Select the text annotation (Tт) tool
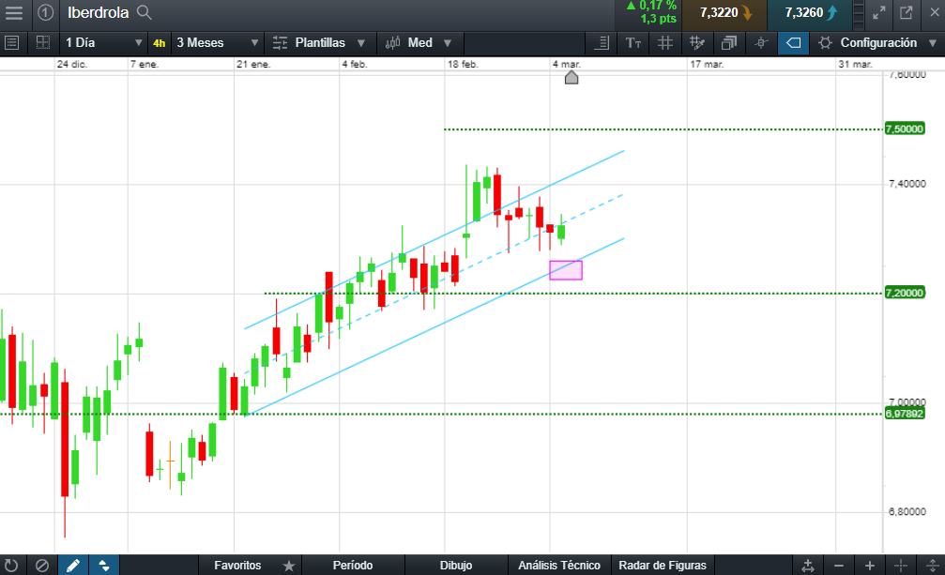Image resolution: width=945 pixels, height=575 pixels. (633, 43)
